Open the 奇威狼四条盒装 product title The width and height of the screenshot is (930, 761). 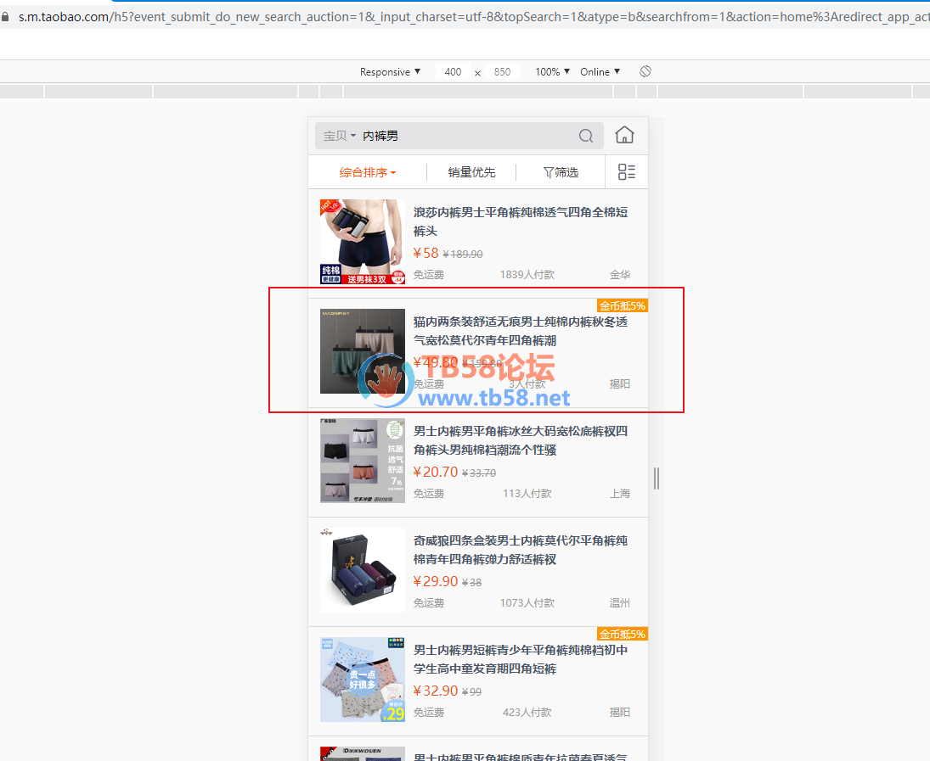pyautogui.click(x=520, y=550)
